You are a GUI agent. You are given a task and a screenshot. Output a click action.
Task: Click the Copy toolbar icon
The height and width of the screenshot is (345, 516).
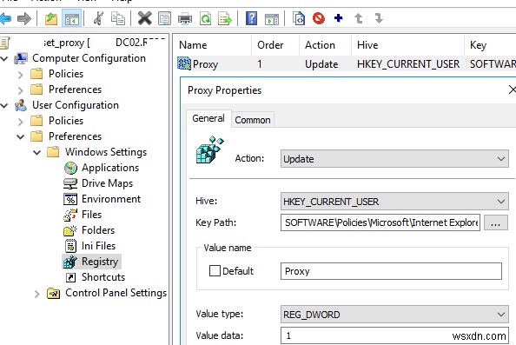(x=118, y=18)
